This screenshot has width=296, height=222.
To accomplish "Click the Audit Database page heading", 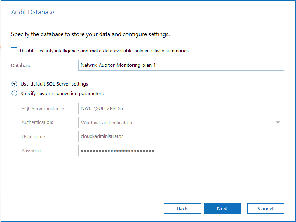I will (32, 12).
